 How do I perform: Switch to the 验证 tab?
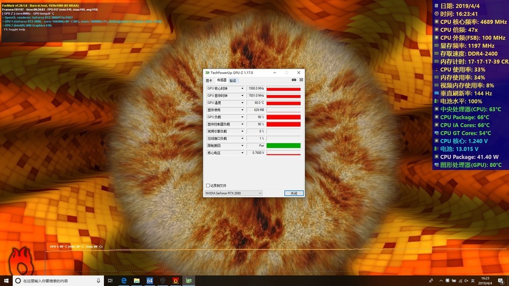coord(233,80)
